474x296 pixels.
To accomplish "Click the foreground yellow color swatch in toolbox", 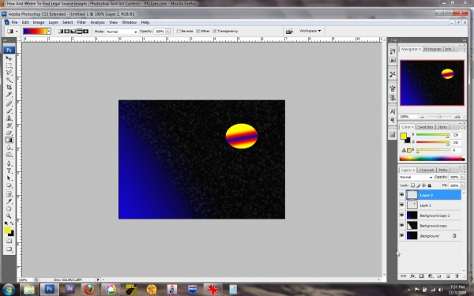I will [8, 230].
